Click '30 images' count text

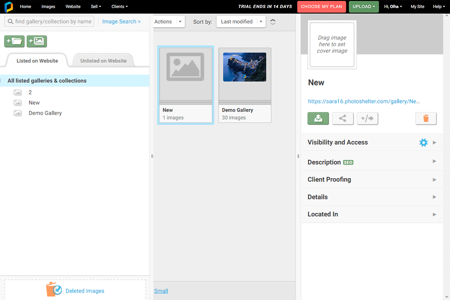tap(234, 118)
